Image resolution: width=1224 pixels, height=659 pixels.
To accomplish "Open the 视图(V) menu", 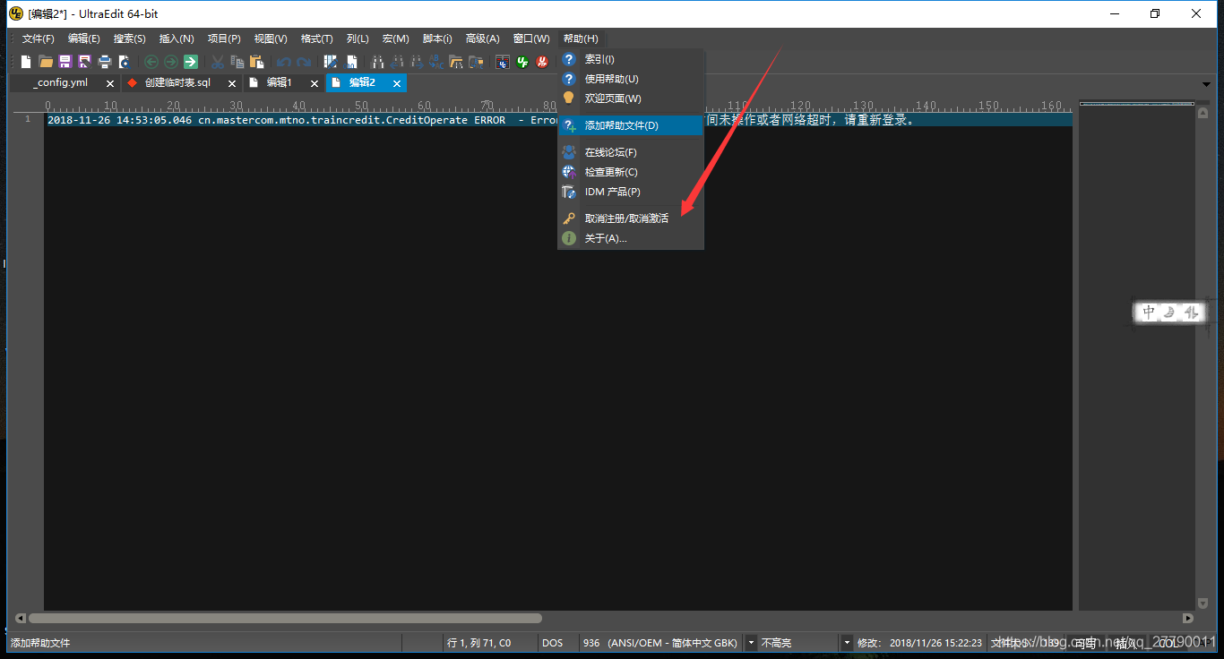I will [271, 39].
